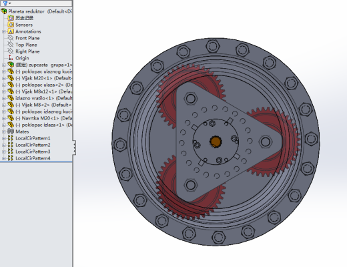Expand the Mates folder

(4, 131)
